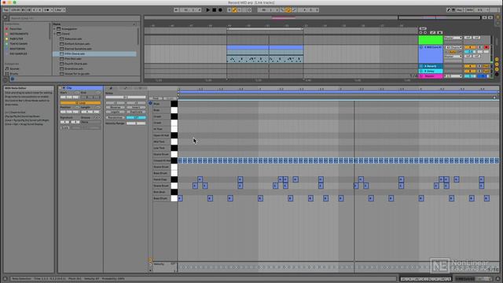Select TOKYO DAWN collection in browser
The image size is (503, 283).
[19, 44]
